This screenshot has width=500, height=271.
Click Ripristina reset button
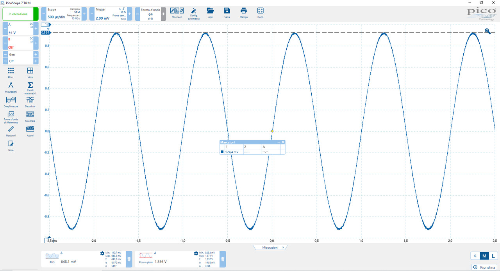(484, 267)
